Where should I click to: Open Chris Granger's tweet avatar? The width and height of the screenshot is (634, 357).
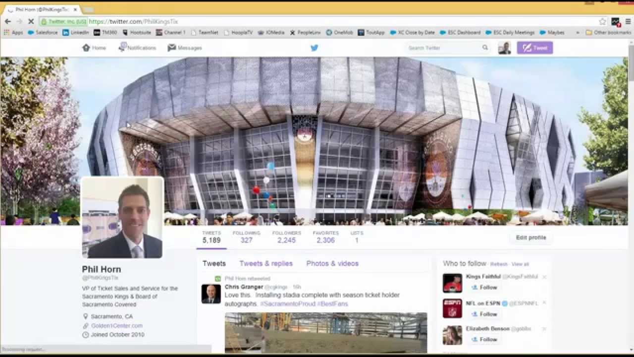[x=211, y=294]
